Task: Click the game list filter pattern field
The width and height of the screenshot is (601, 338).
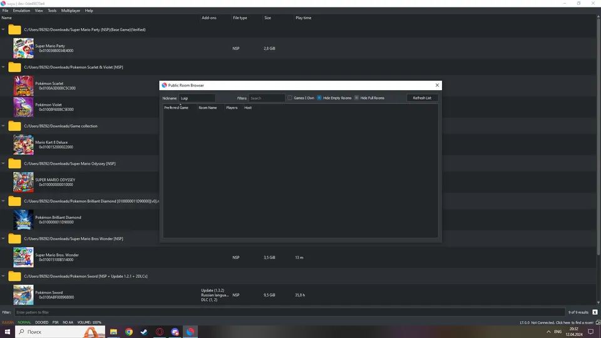Action: pyautogui.click(x=290, y=312)
